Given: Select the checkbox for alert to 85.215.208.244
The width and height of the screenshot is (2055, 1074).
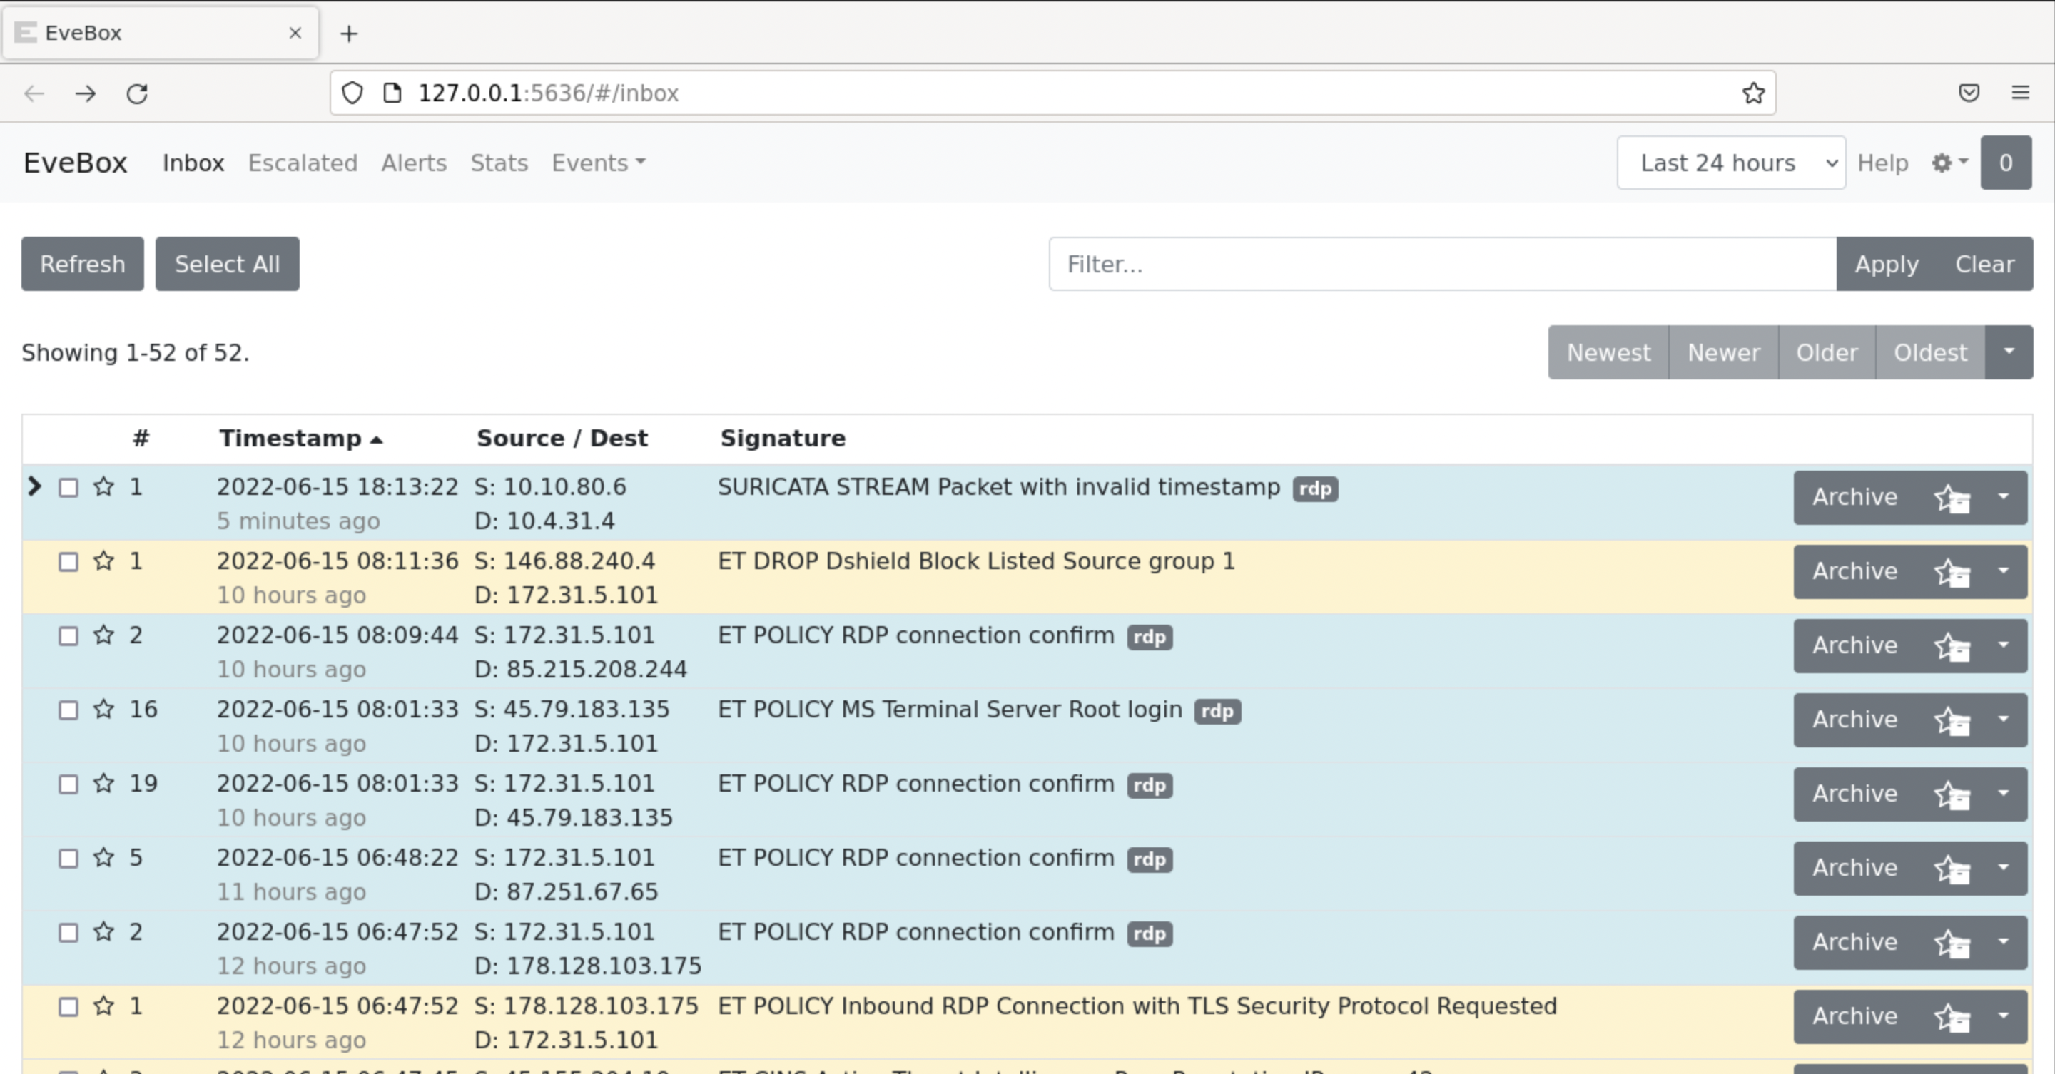Looking at the screenshot, I should tap(68, 636).
